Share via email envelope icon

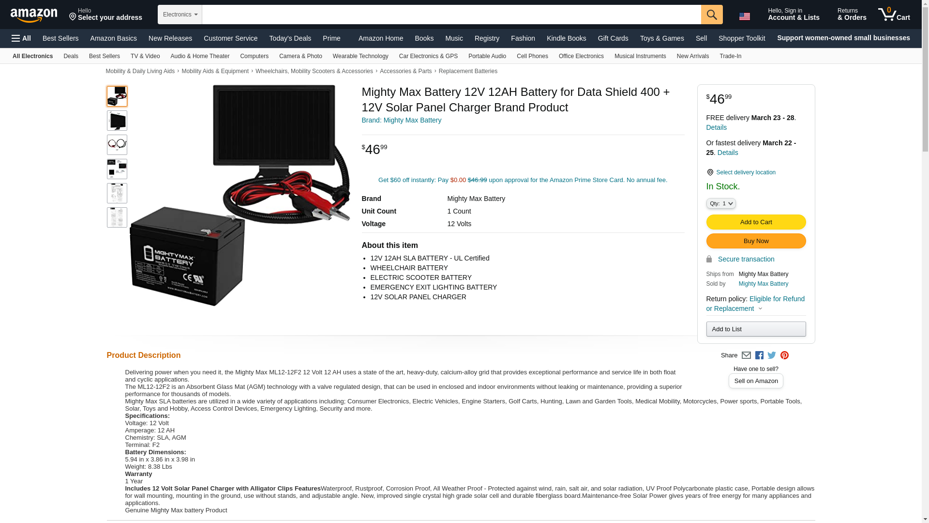746,355
